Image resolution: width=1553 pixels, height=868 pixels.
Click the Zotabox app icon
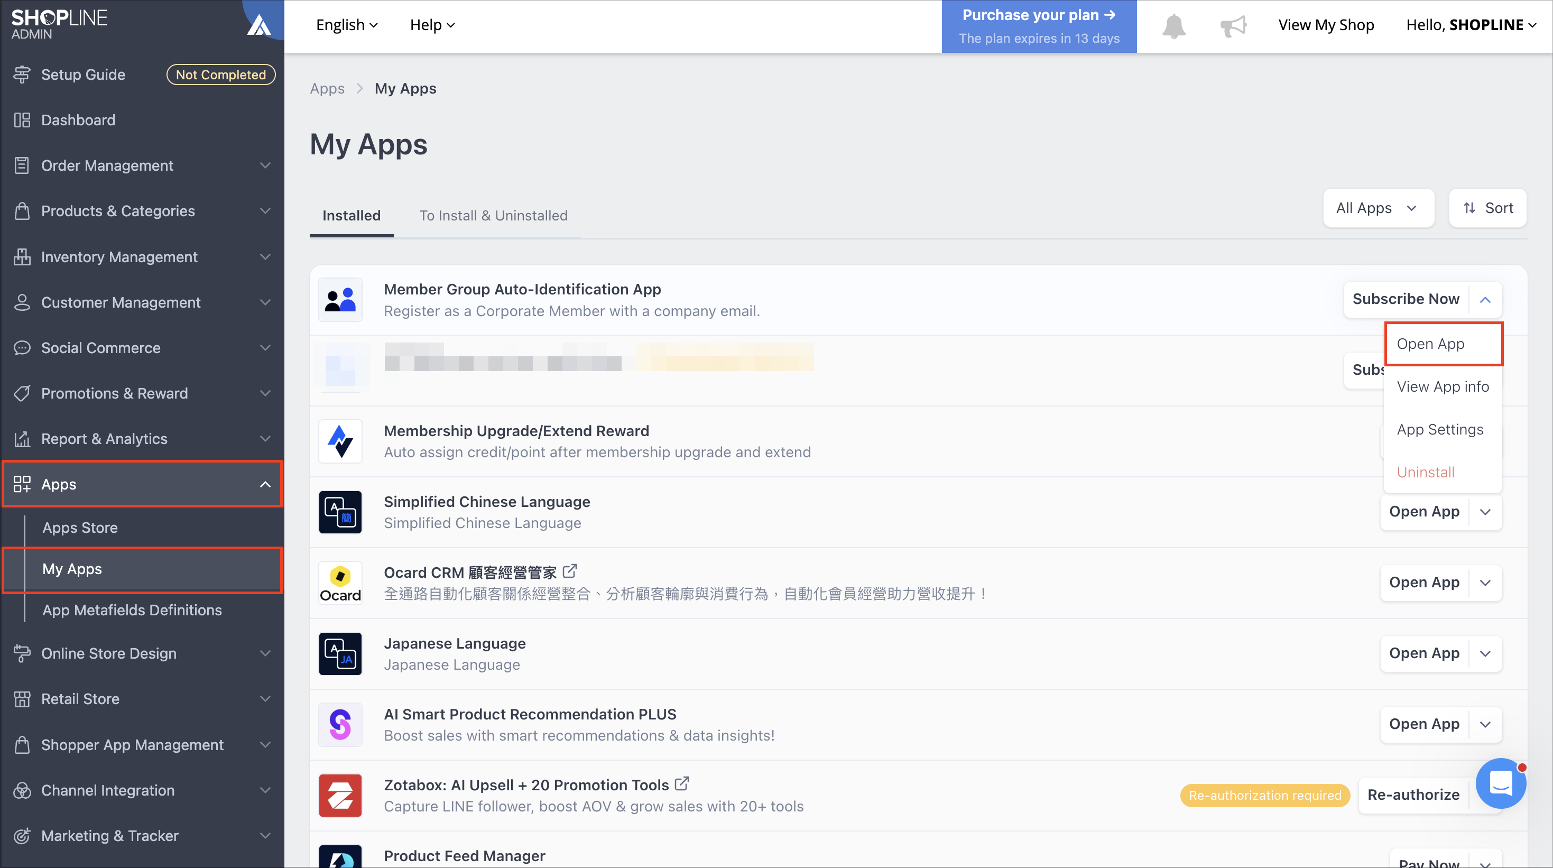[x=340, y=795]
